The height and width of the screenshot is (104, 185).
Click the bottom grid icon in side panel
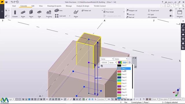click(x=183, y=48)
